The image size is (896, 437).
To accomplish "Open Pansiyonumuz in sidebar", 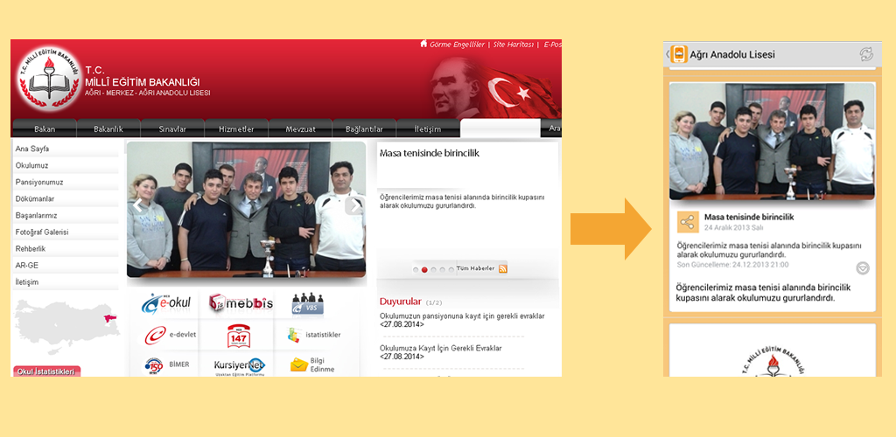I will (65, 182).
